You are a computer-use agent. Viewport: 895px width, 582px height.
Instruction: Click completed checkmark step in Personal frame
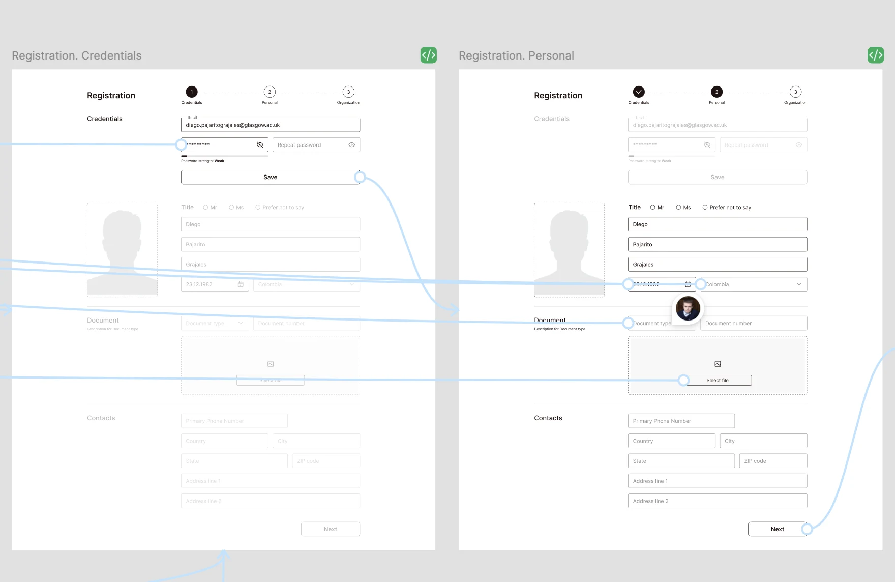(639, 92)
